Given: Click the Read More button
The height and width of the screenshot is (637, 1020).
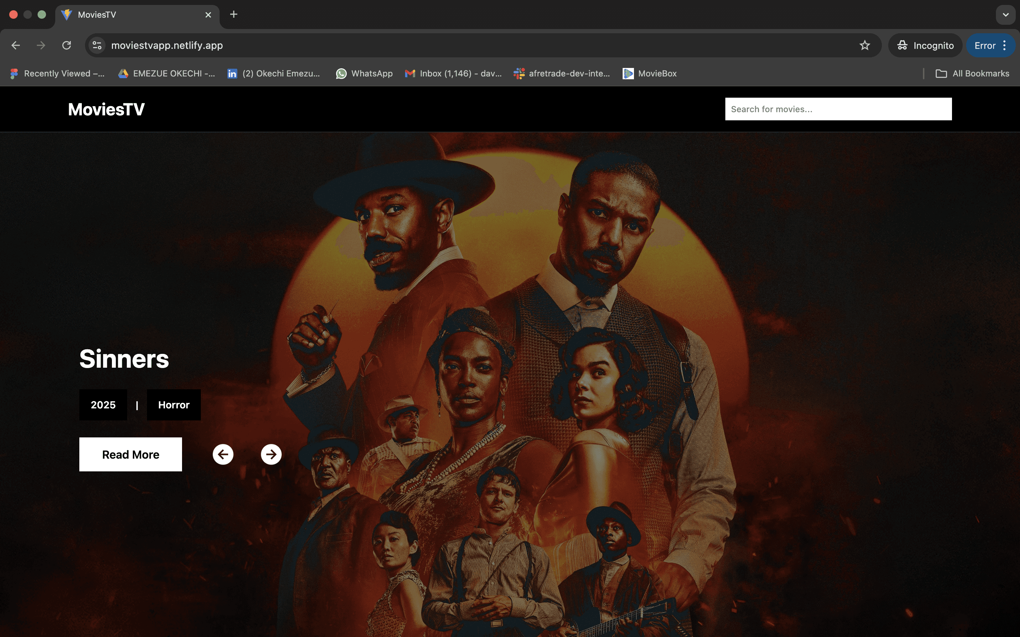Looking at the screenshot, I should tap(131, 454).
